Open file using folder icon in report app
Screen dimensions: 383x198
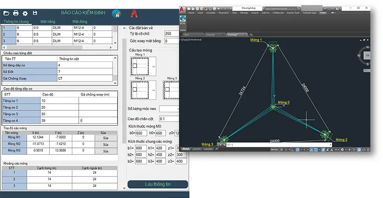(x=6, y=13)
